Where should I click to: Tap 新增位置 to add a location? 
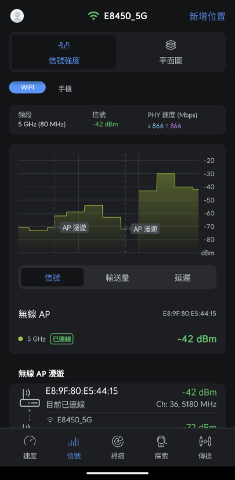click(207, 16)
